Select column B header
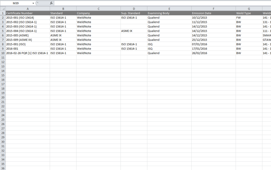 pos(63,9)
